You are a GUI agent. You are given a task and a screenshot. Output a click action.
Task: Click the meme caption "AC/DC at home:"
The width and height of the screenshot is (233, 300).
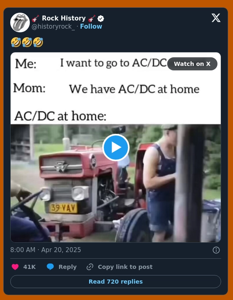click(x=60, y=116)
